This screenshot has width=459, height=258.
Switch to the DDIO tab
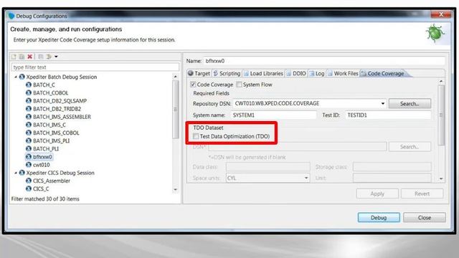(x=296, y=73)
